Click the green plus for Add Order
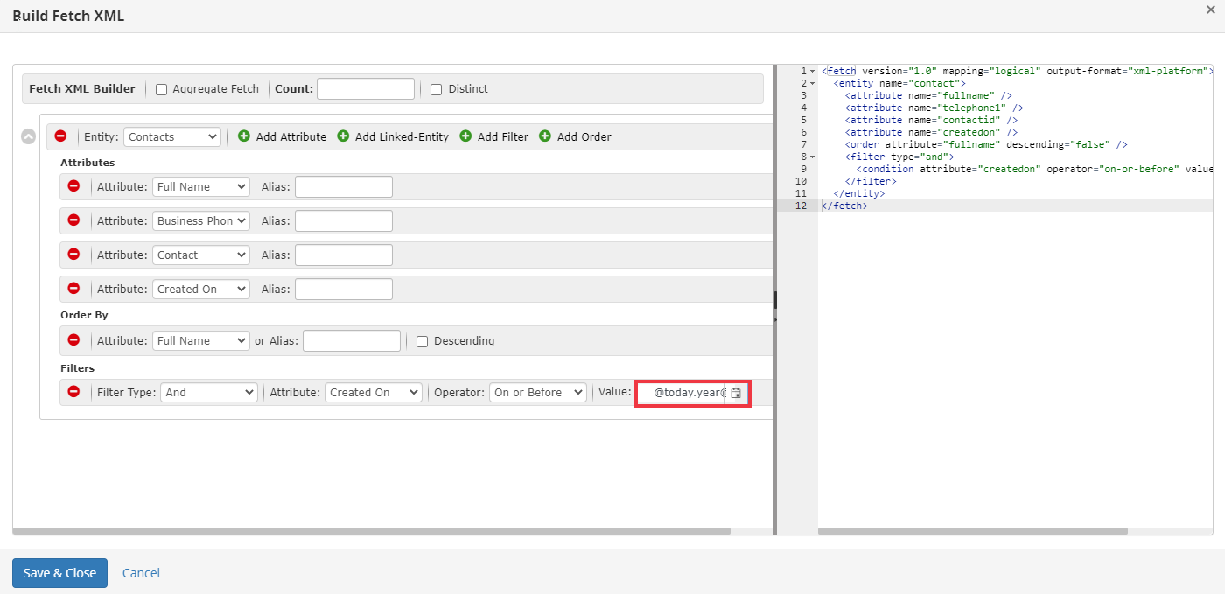Viewport: 1225px width, 594px height. click(545, 136)
